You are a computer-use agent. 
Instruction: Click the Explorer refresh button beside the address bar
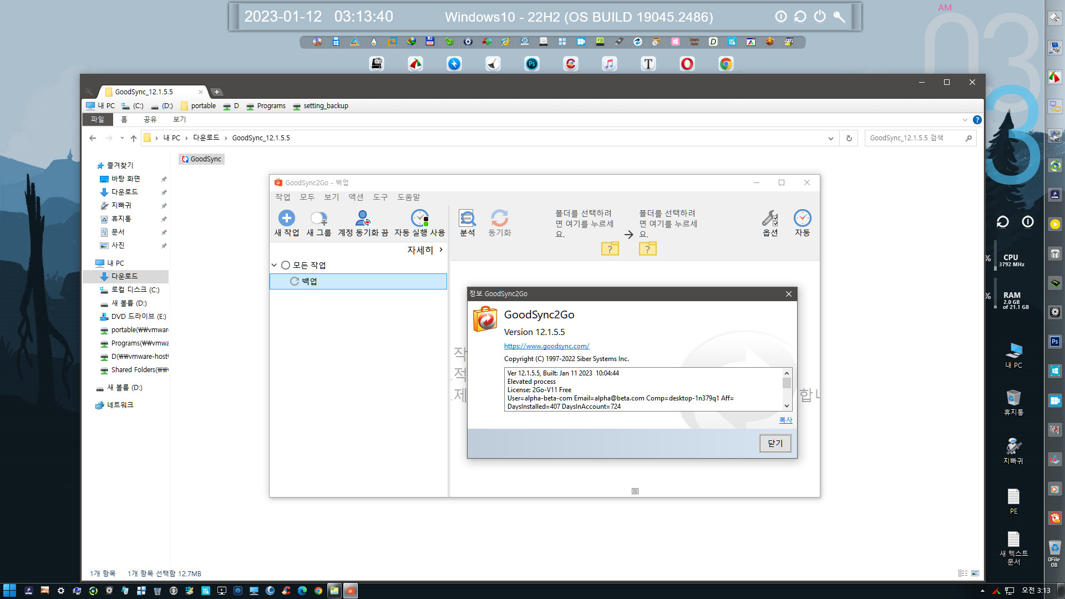point(849,138)
